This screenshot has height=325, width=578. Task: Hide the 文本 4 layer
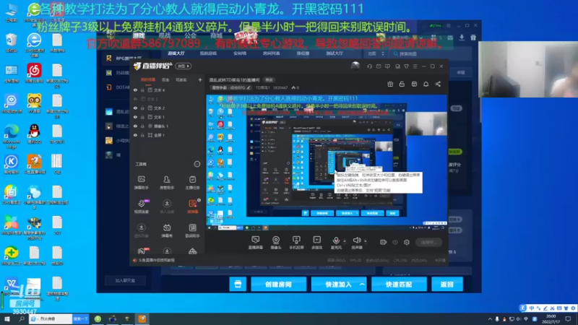pyautogui.click(x=135, y=90)
